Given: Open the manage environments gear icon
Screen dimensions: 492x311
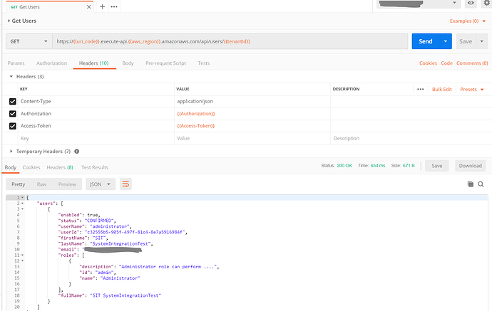Looking at the screenshot, I should tap(487, 3).
